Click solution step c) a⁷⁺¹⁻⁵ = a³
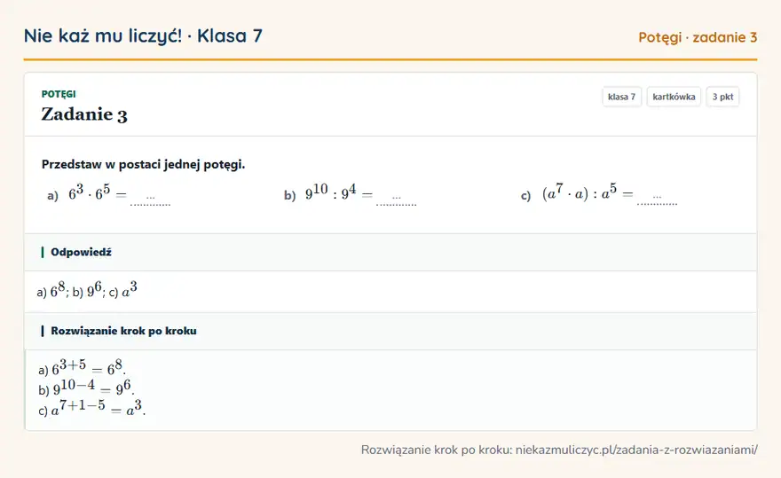The height and width of the screenshot is (478, 781). point(91,407)
